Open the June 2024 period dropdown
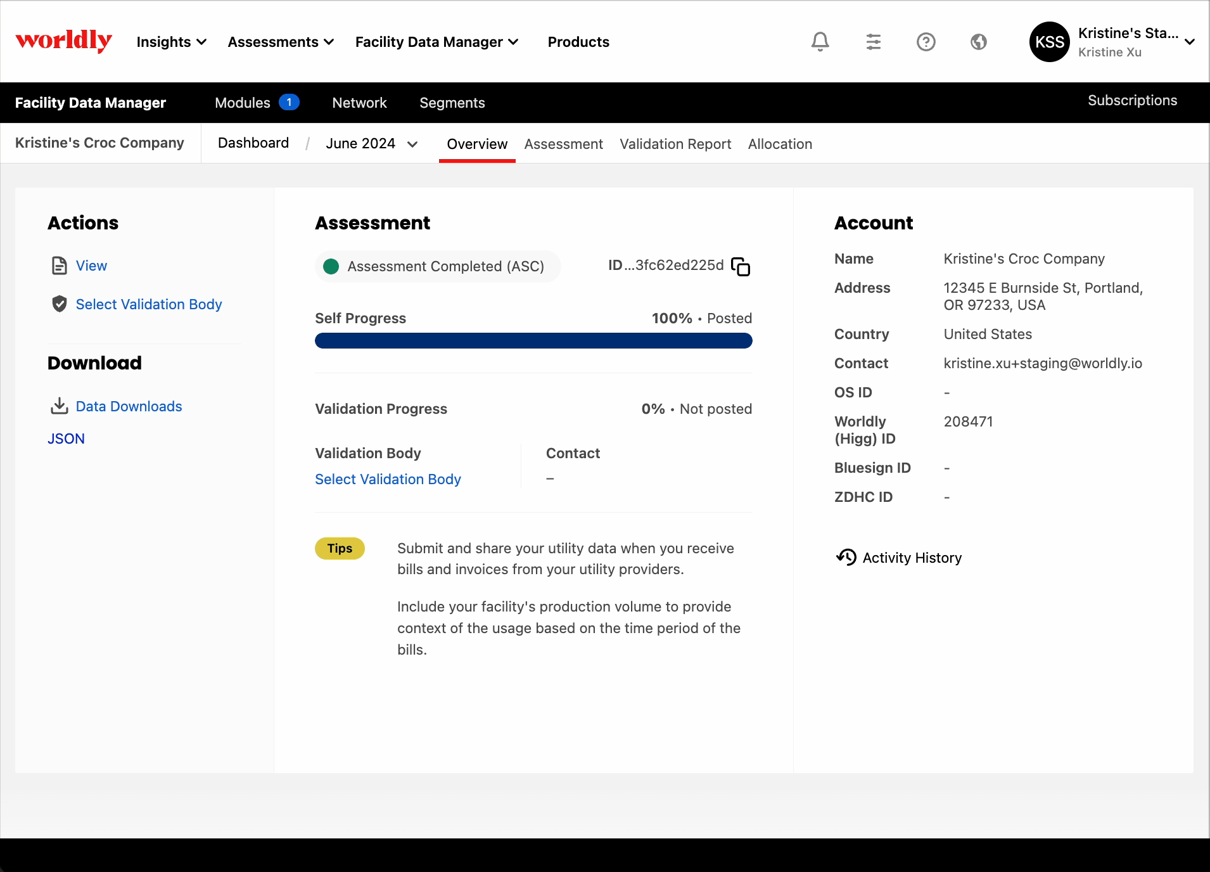Screen dimensions: 1210x872 372,144
